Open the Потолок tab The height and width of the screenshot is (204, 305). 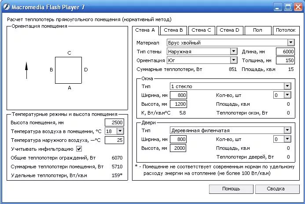pyautogui.click(x=286, y=30)
